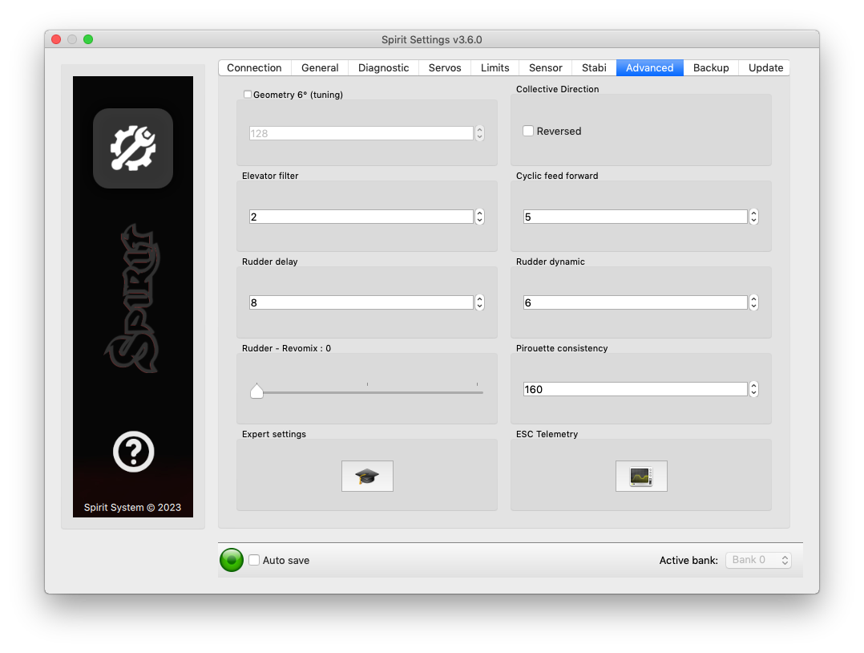864x653 pixels.
Task: Check Reversed collective direction box
Action: pyautogui.click(x=528, y=131)
